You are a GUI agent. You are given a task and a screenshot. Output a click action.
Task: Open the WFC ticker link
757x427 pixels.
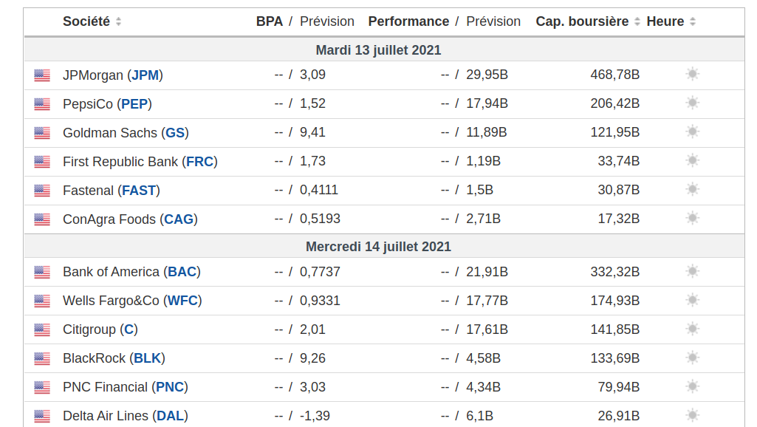point(183,301)
